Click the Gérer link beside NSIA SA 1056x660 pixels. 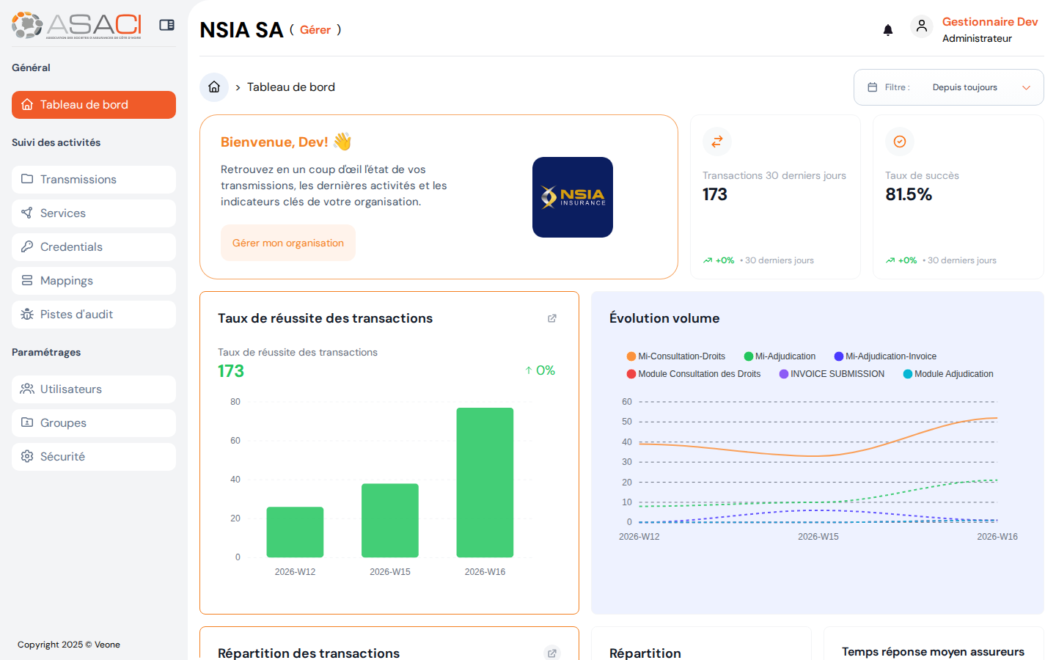click(x=315, y=30)
